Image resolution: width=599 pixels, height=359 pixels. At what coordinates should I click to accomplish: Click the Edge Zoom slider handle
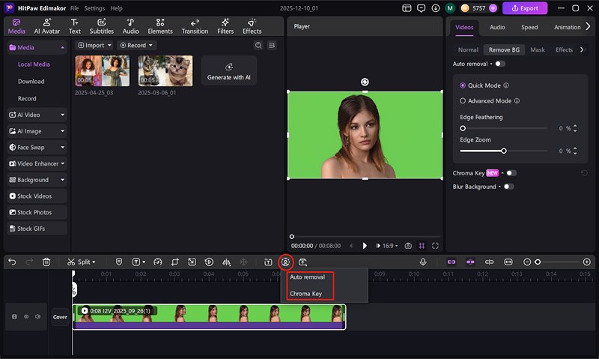(504, 151)
